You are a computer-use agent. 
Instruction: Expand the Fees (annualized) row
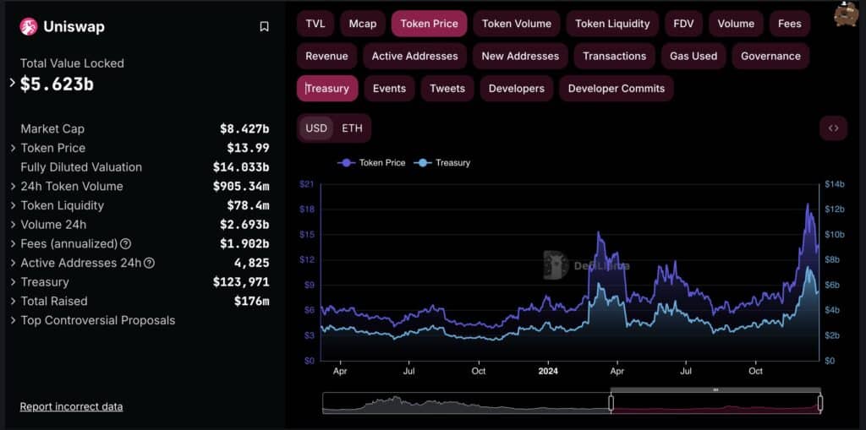(13, 243)
